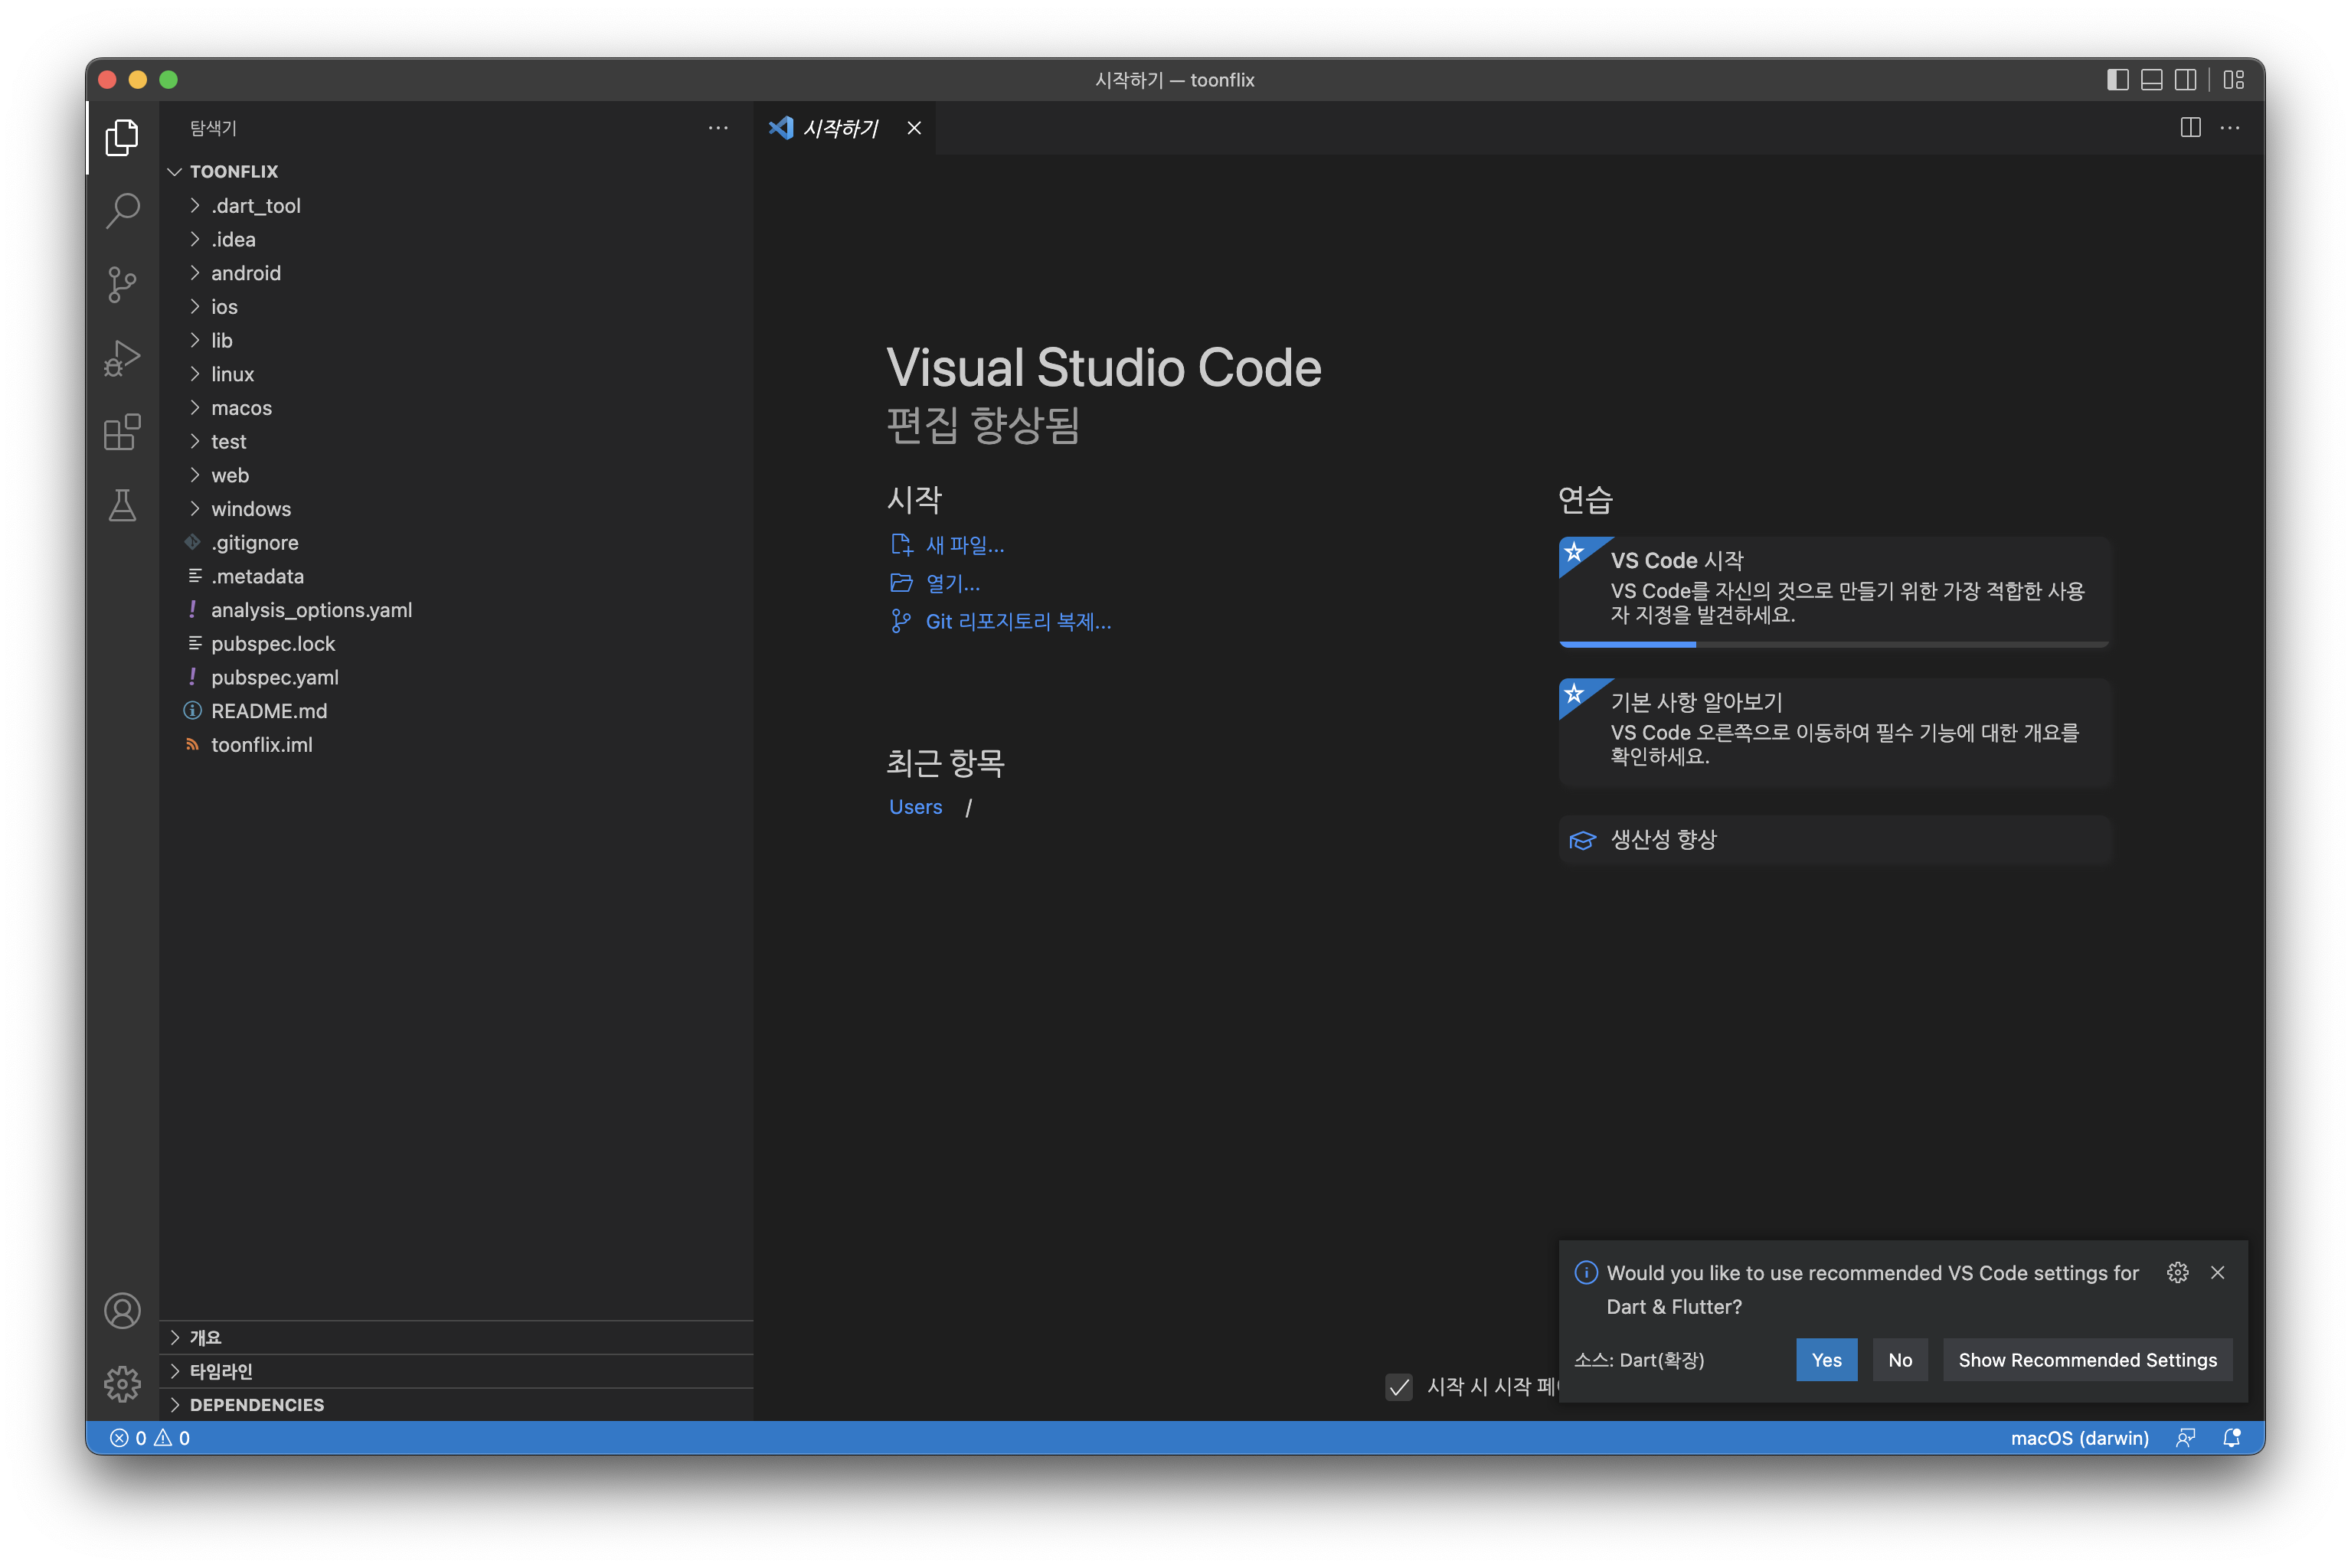
Task: Click the mortarboard icon beside 생산성 향상
Action: click(1582, 840)
